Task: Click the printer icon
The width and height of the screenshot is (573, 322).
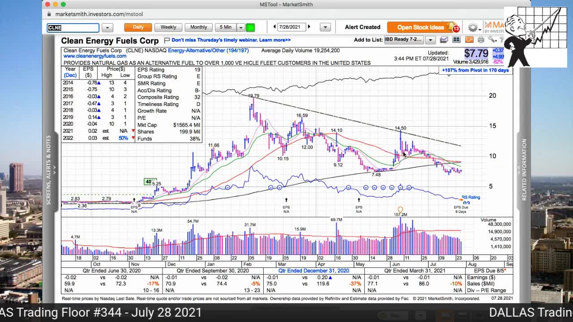Action: [481, 40]
